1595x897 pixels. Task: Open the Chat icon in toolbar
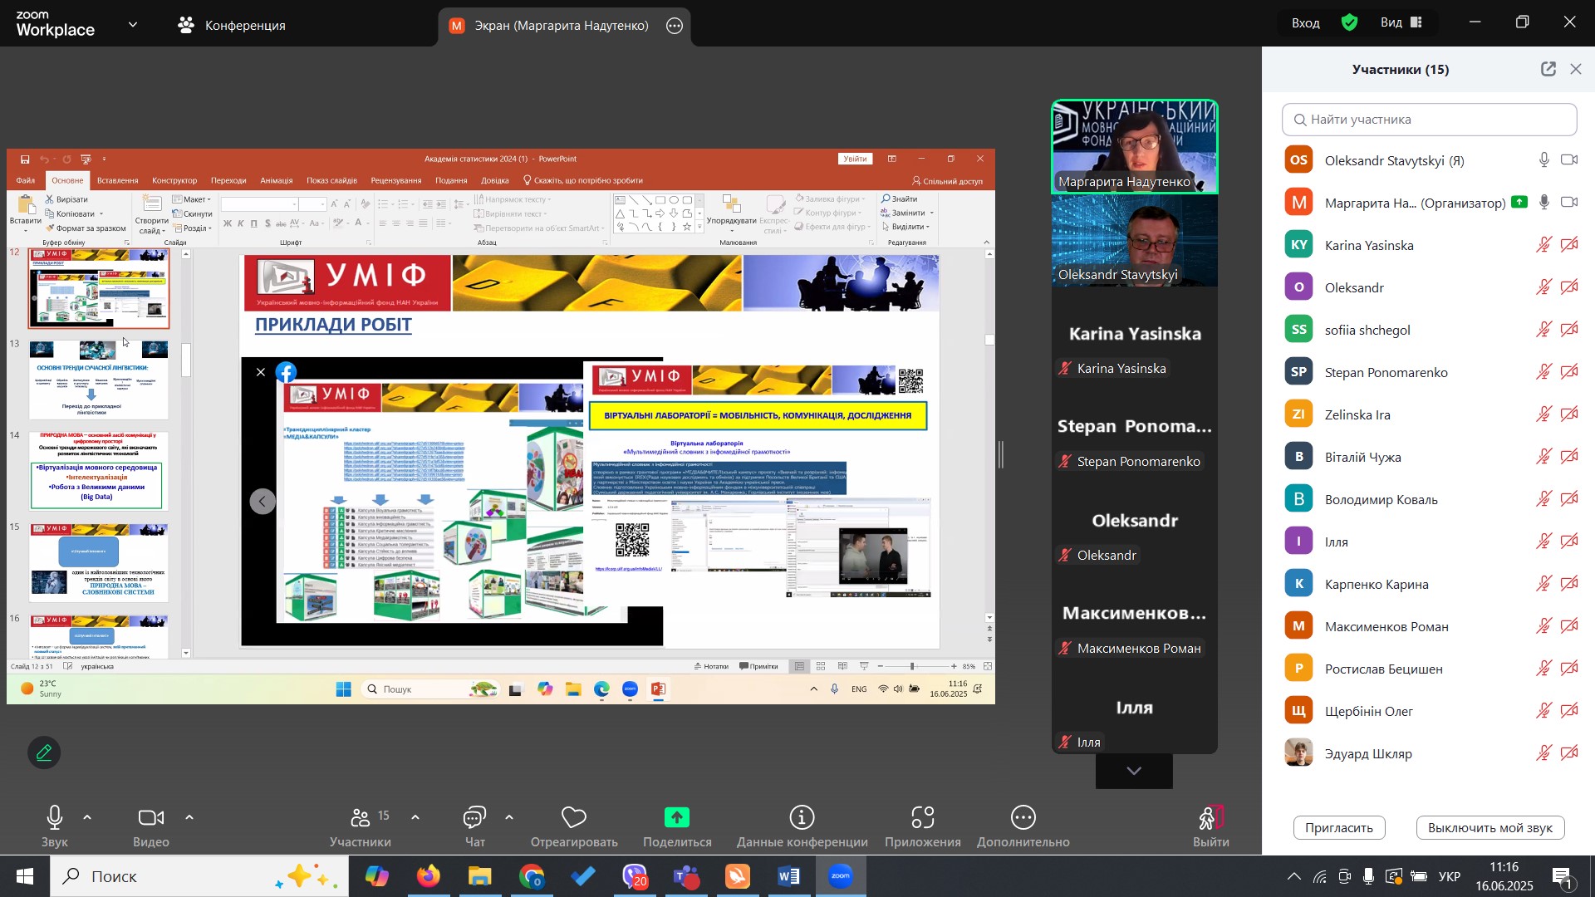[x=474, y=819]
